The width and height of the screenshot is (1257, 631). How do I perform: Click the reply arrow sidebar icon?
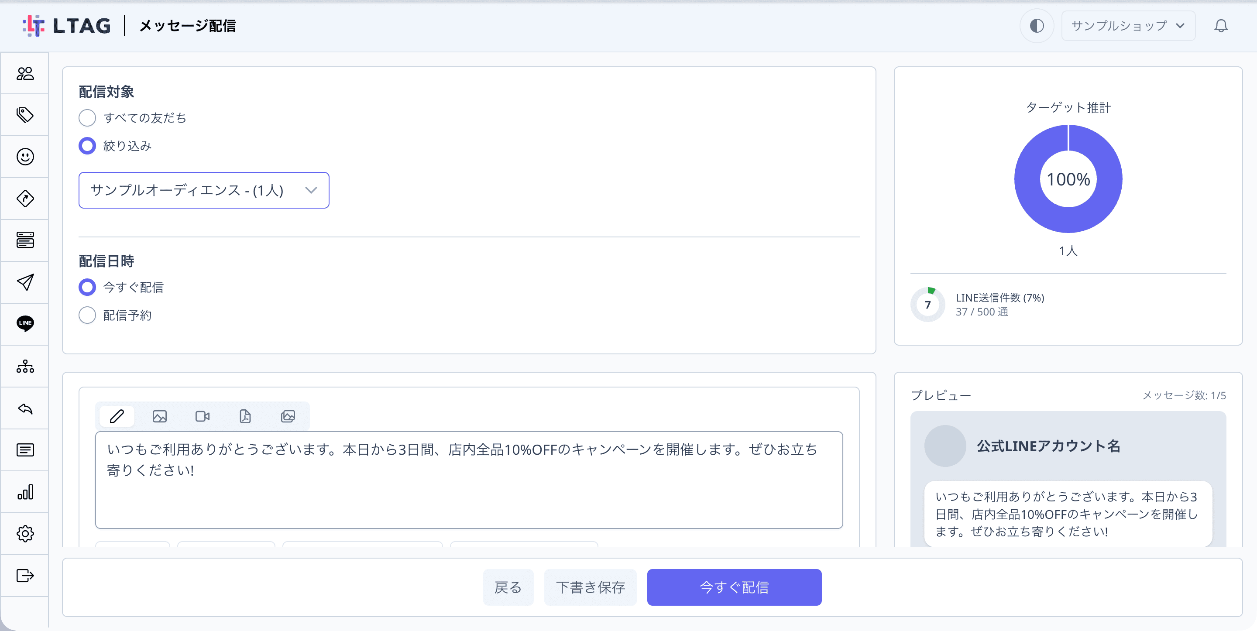25,408
